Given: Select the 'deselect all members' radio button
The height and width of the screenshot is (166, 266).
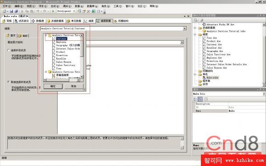Looking at the screenshot, I should (8, 82).
